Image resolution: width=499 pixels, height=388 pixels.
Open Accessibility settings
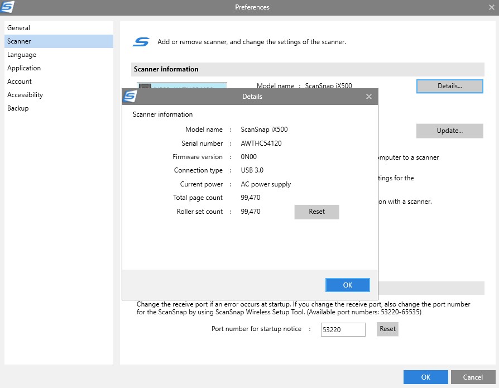click(x=25, y=95)
